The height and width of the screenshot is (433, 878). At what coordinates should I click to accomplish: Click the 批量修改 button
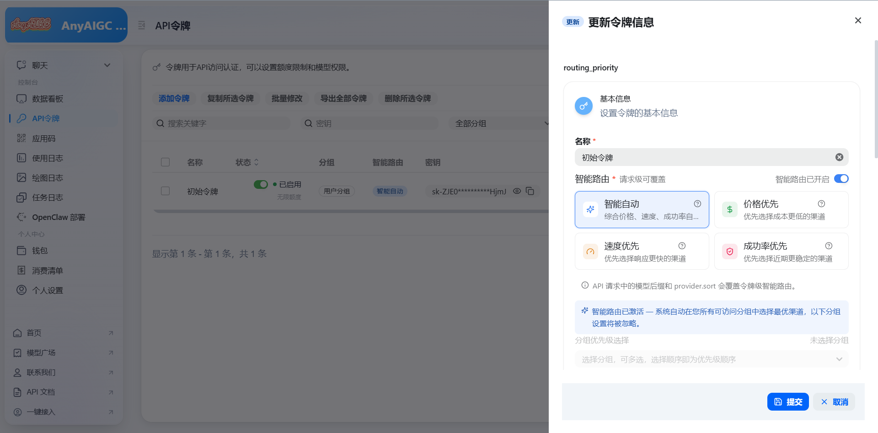(x=287, y=98)
